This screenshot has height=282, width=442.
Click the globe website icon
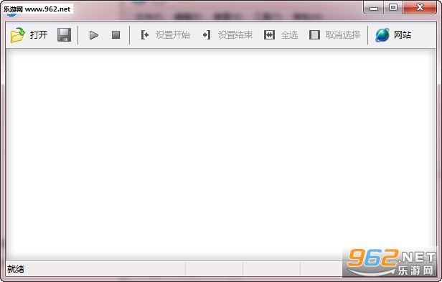click(382, 35)
